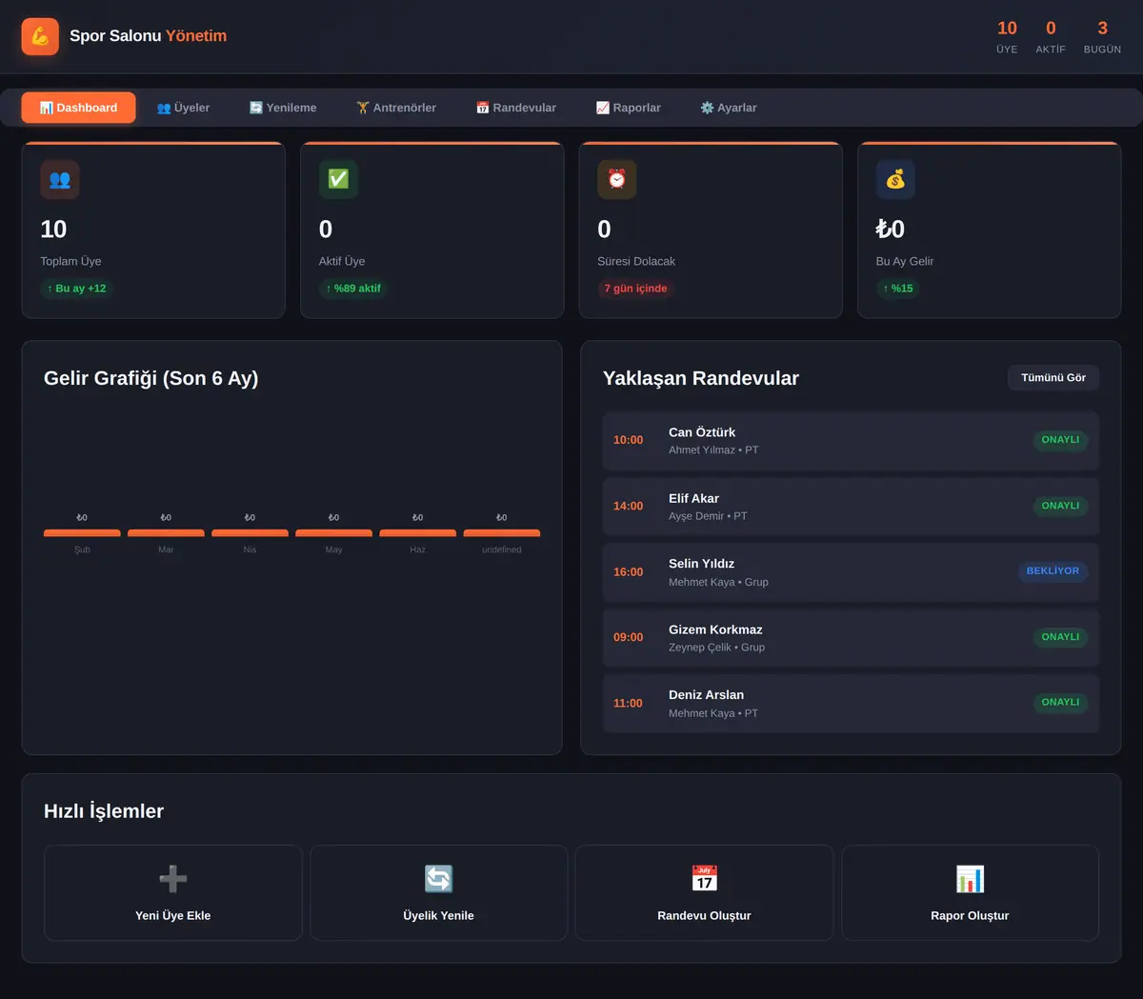Click the alarm clock icon on Süresi Dolacak card
Screen dimensions: 1143x999
click(x=617, y=180)
